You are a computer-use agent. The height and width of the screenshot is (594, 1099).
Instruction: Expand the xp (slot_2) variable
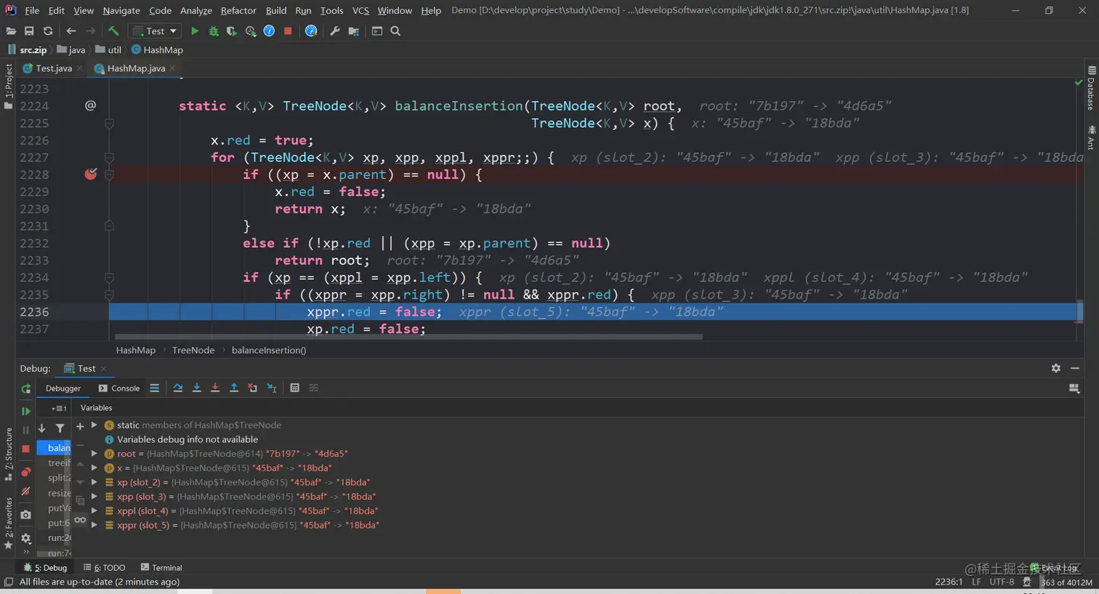pyautogui.click(x=94, y=482)
